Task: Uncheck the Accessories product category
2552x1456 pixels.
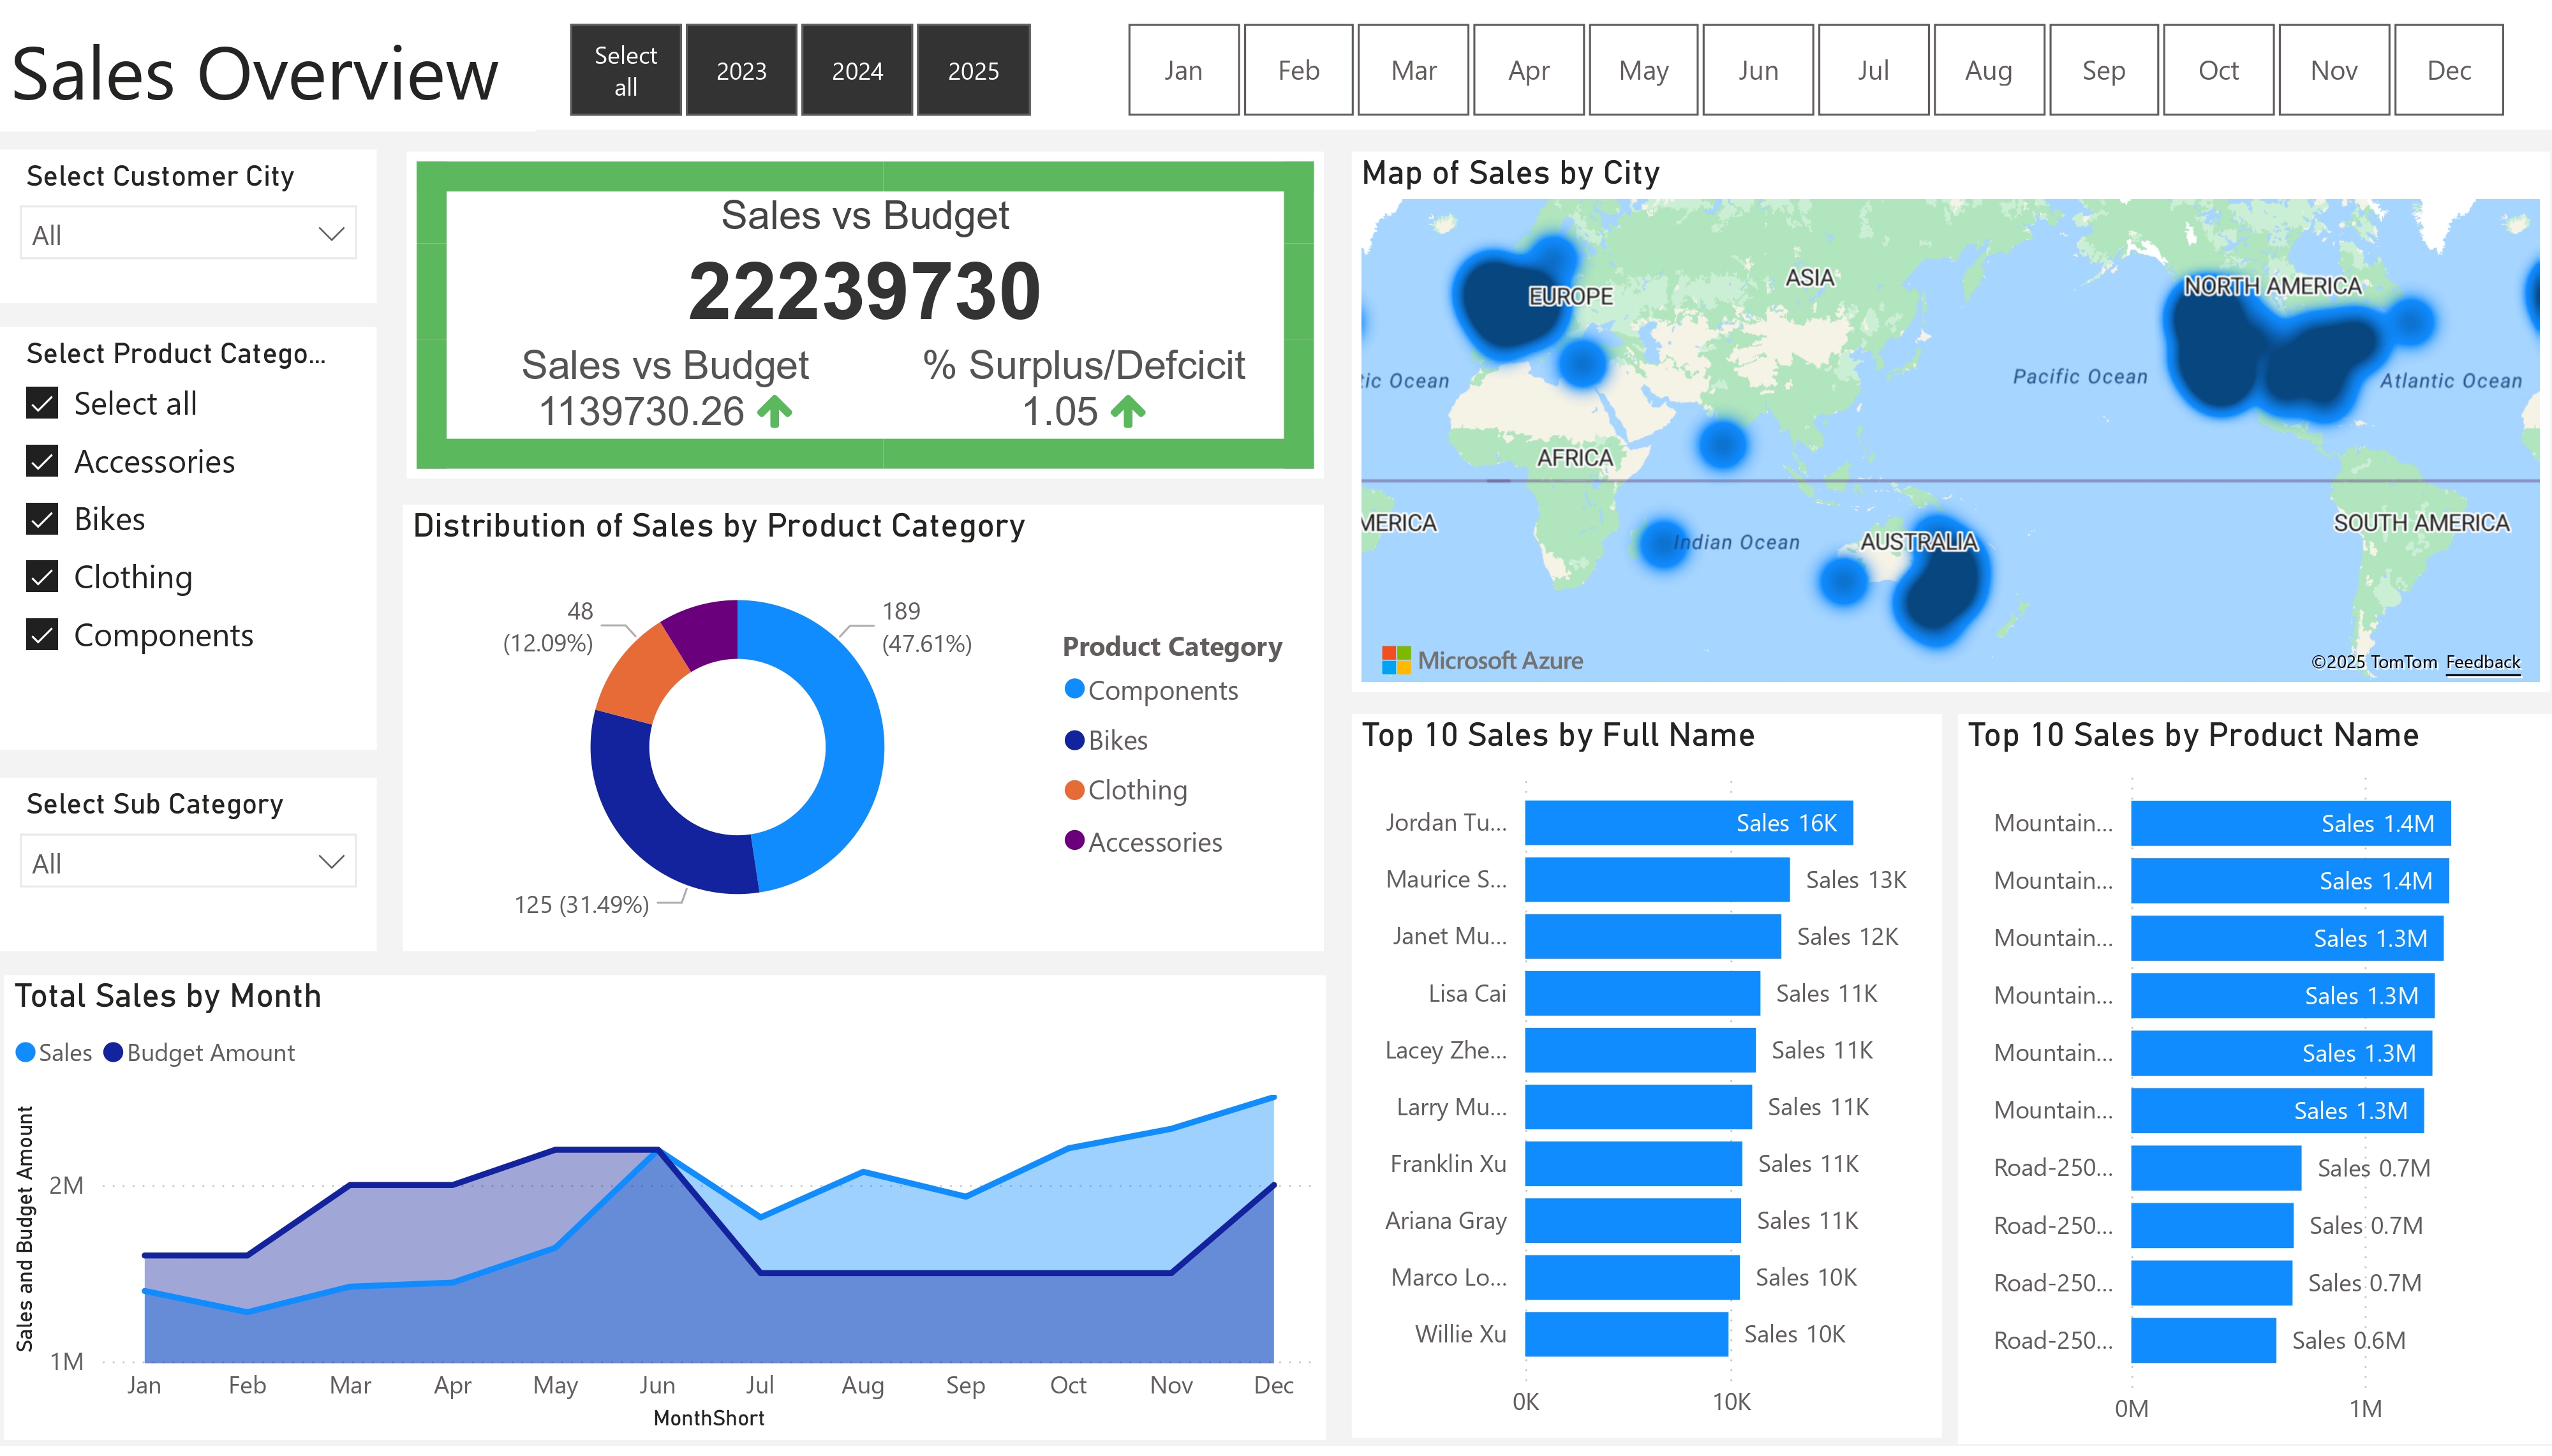Action: click(41, 461)
